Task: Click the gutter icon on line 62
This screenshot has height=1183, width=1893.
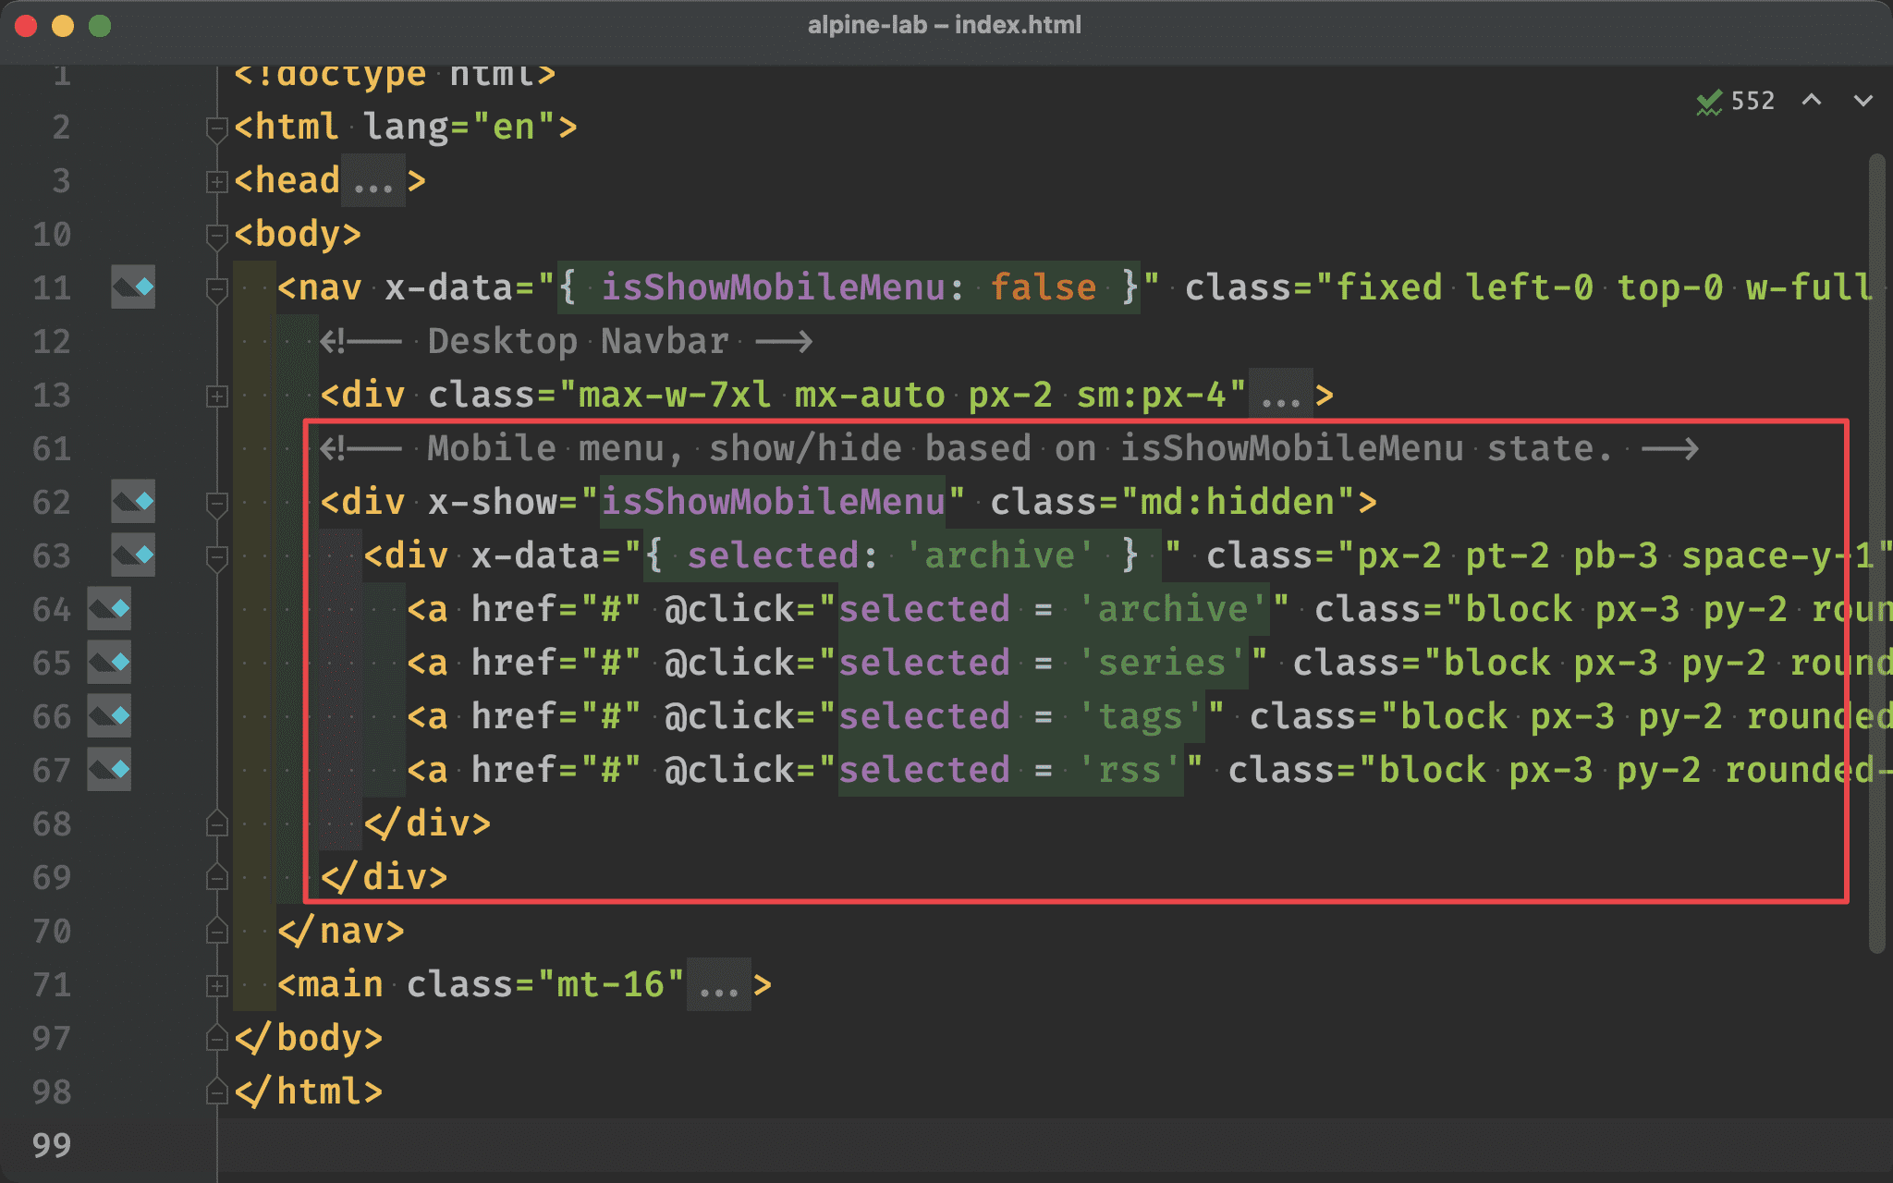Action: coord(133,502)
